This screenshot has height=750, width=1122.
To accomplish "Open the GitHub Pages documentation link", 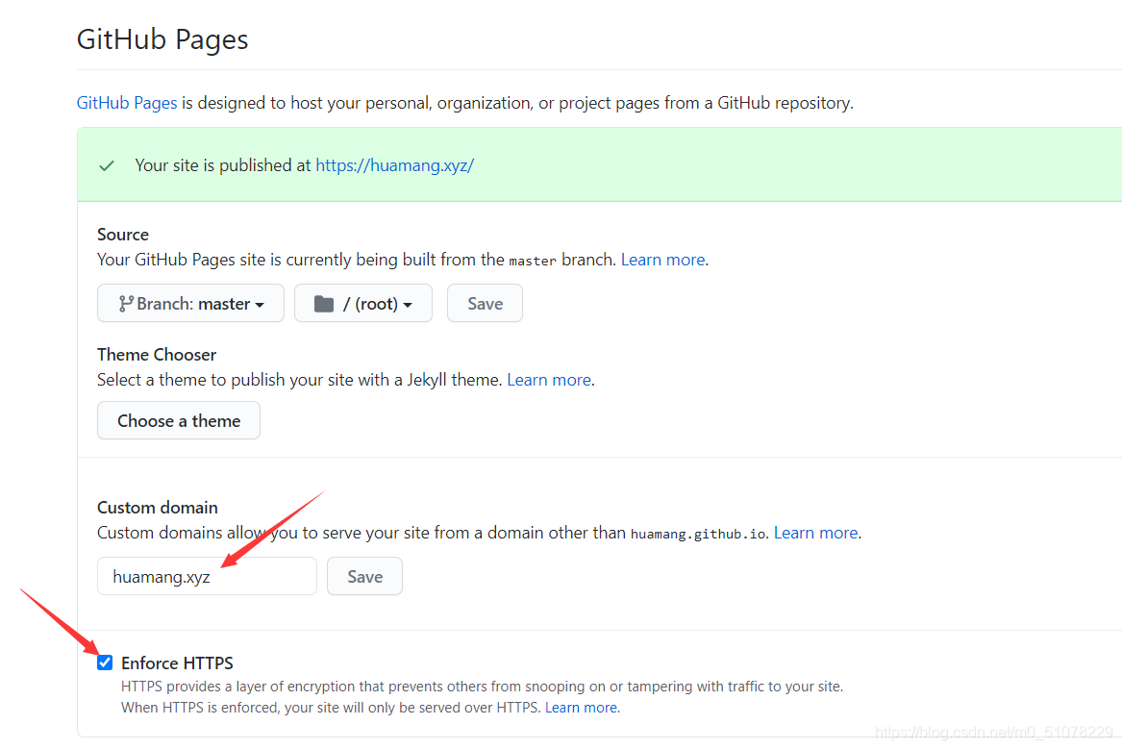I will (127, 103).
